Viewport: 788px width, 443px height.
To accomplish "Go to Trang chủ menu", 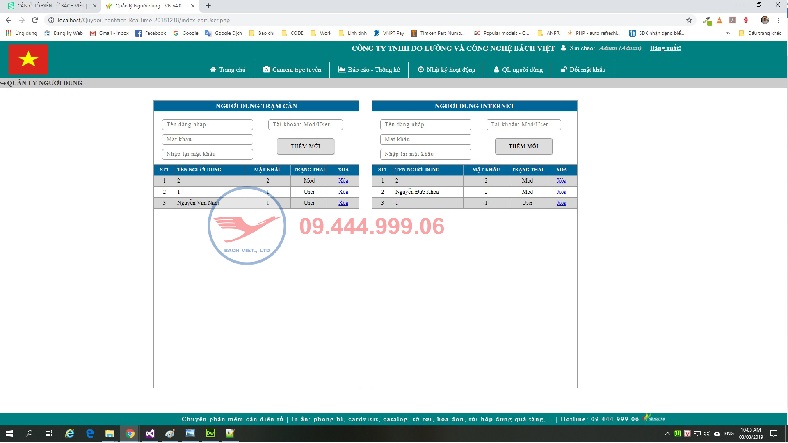I will pos(228,70).
